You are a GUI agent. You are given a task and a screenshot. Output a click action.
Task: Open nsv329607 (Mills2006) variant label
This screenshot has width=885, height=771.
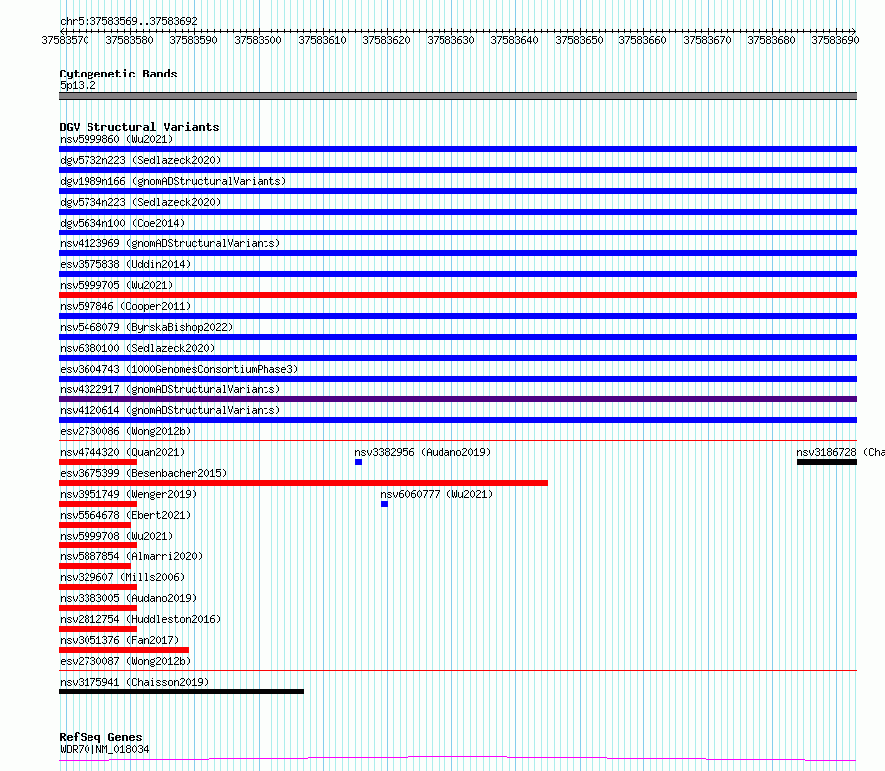(122, 577)
